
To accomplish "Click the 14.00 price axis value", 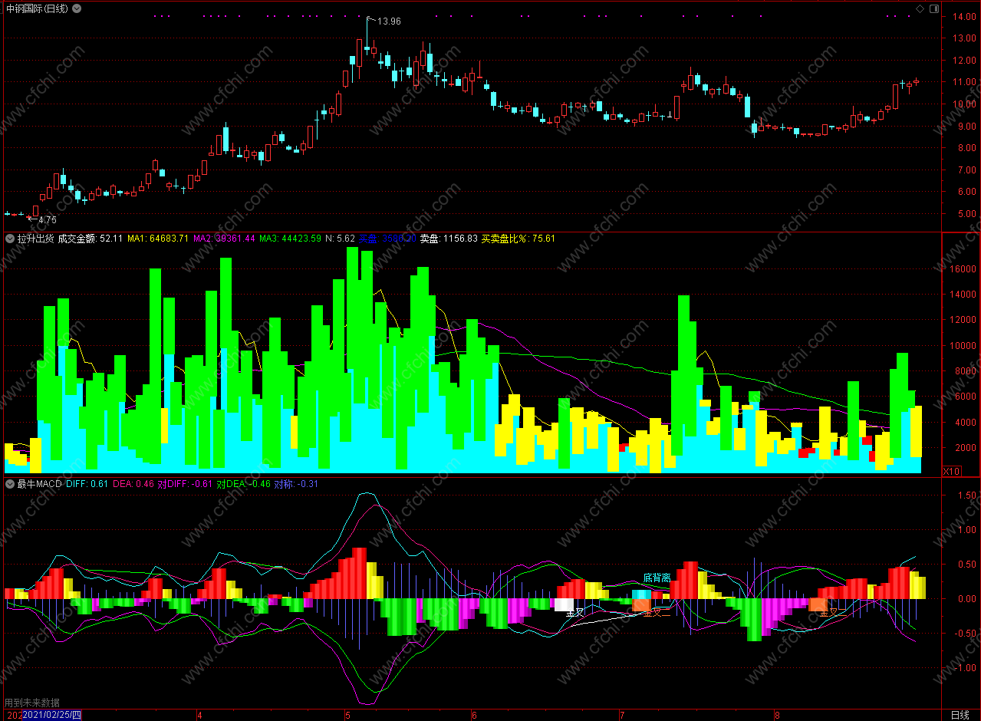I will coord(964,17).
